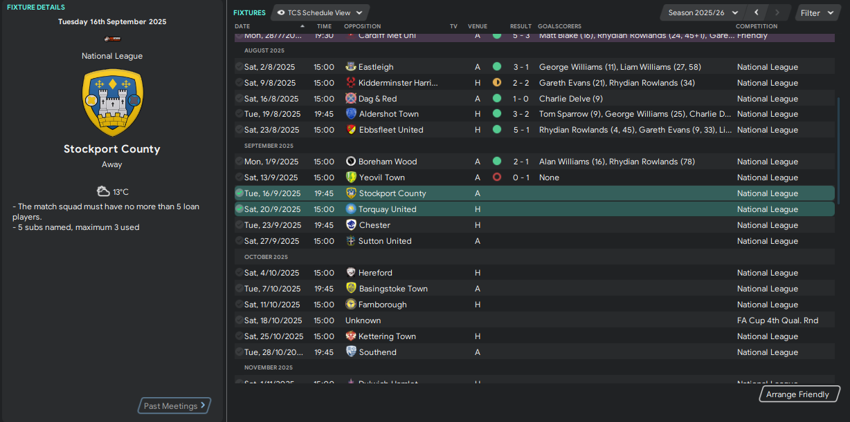Open the Season 2025/26 selector
This screenshot has height=422, width=850.
tap(703, 12)
